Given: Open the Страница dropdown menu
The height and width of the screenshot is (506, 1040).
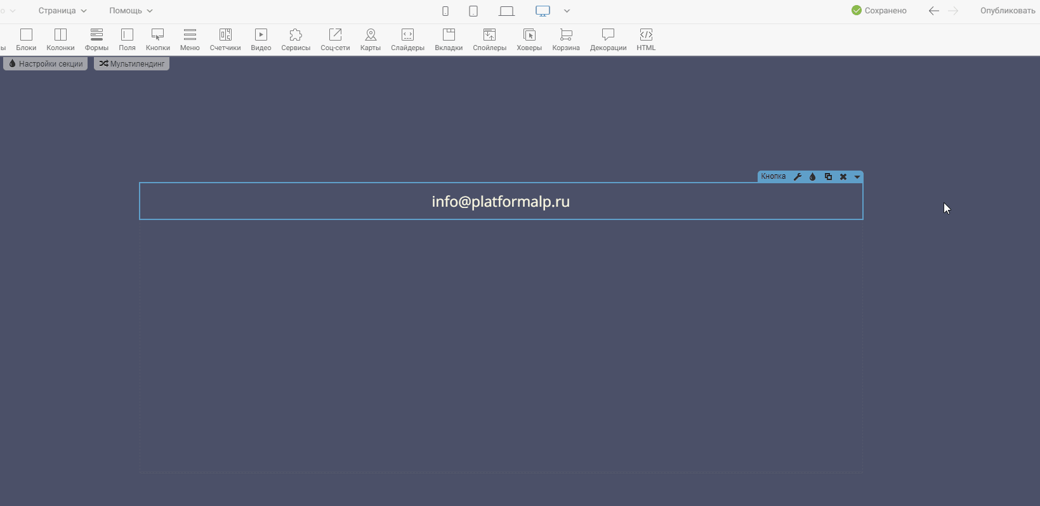Looking at the screenshot, I should coord(62,11).
